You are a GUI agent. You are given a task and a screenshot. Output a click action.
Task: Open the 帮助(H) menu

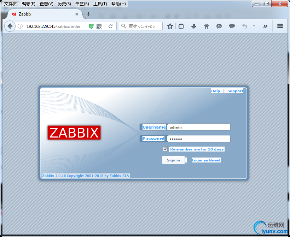118,4
